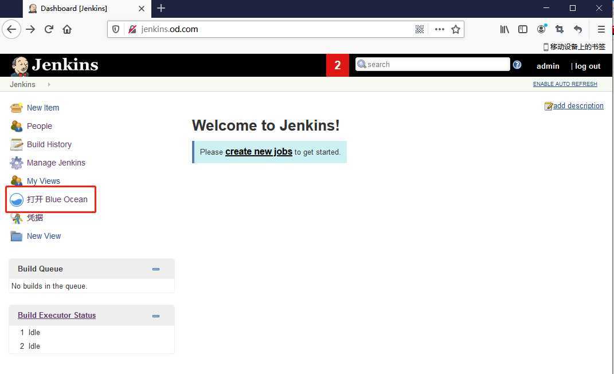Image resolution: width=614 pixels, height=374 pixels.
Task: Click the log out link
Action: click(588, 66)
